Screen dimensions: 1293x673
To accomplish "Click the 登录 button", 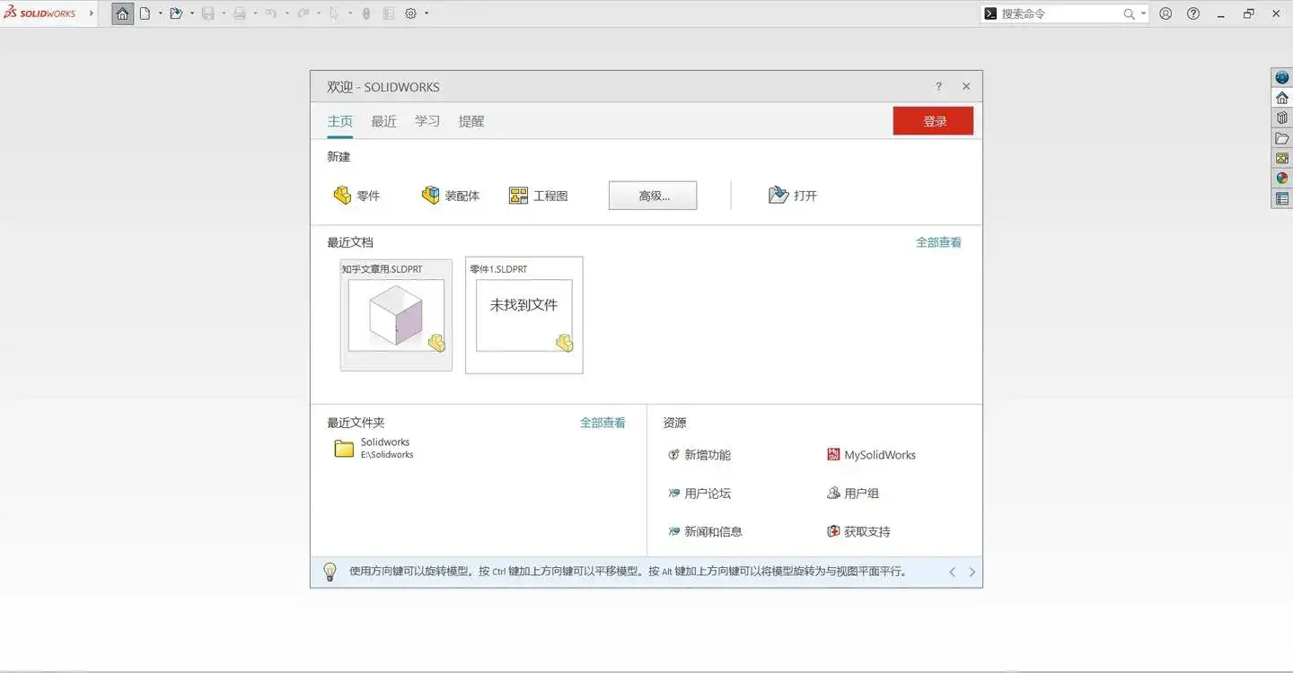I will pyautogui.click(x=933, y=119).
